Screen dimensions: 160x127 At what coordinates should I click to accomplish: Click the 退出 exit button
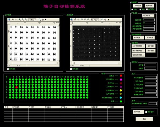(x=144, y=119)
